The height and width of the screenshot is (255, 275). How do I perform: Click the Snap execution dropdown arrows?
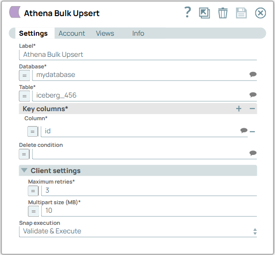click(255, 231)
